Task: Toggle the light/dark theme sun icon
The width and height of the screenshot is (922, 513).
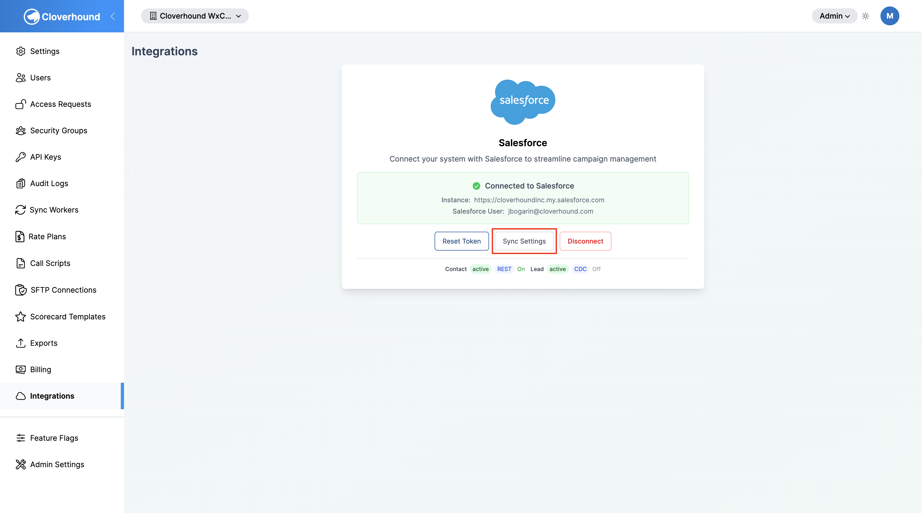Action: pyautogui.click(x=865, y=16)
